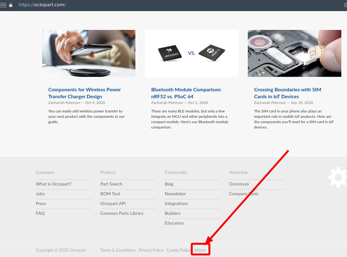
Task: Open the FAQ footer link
Action: pos(40,213)
